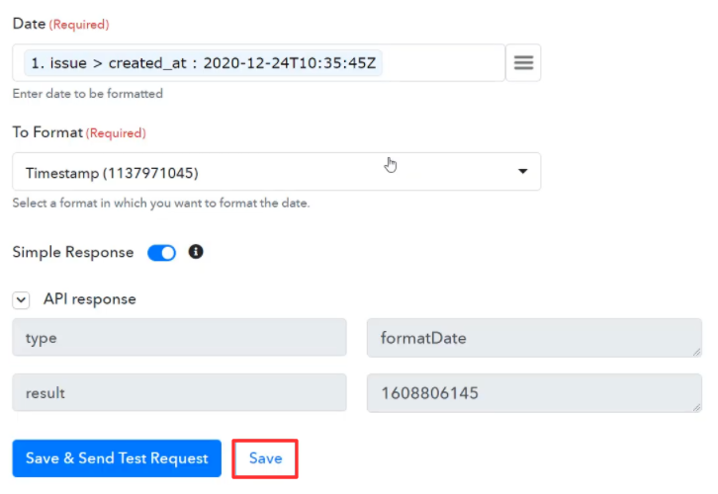This screenshot has width=718, height=494.
Task: Click the type key field
Action: [x=180, y=338]
